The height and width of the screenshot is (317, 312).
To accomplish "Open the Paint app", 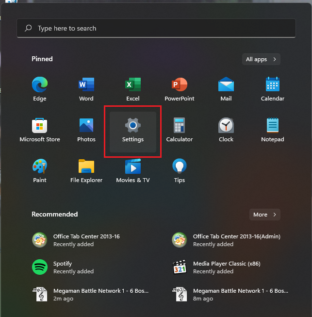I will pos(40,170).
